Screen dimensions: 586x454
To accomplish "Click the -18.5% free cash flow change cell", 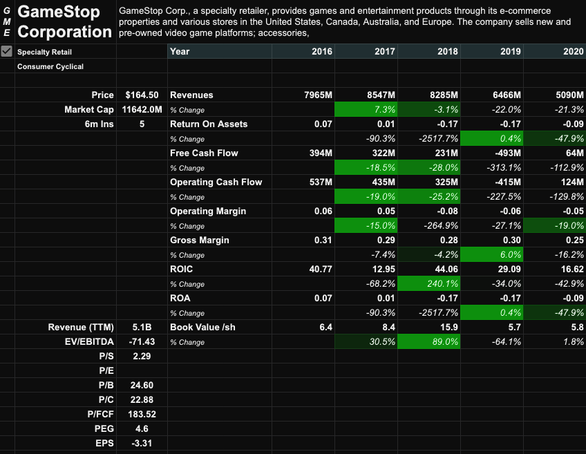I will [x=366, y=167].
